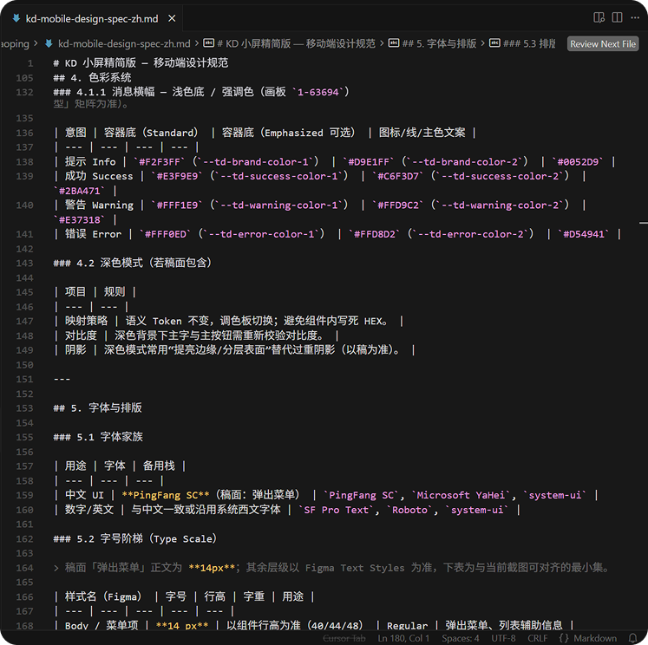This screenshot has height=645, width=648.
Task: Toggle Cursor Tab in the status bar
Action: pos(344,638)
